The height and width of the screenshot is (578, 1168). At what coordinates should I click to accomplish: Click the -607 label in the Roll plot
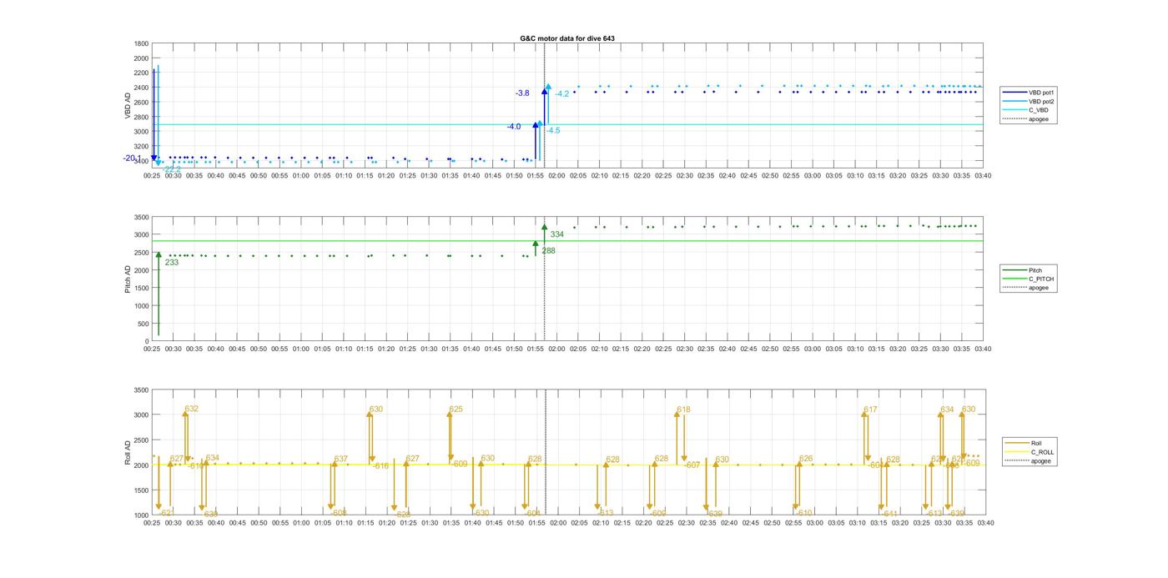coord(692,465)
